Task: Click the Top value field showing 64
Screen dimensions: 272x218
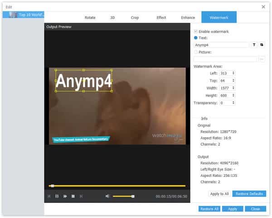Action: (225, 80)
